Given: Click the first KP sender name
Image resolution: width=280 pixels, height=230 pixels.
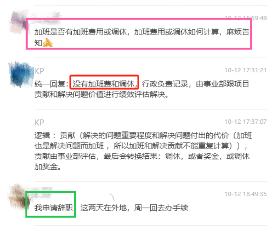Looking at the screenshot, I should [x=39, y=71].
